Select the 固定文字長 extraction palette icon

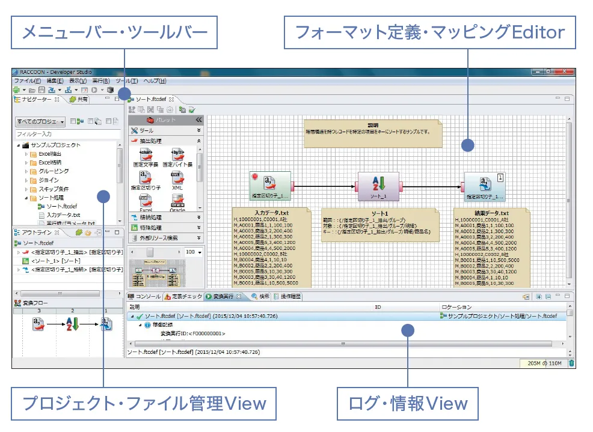[146, 157]
